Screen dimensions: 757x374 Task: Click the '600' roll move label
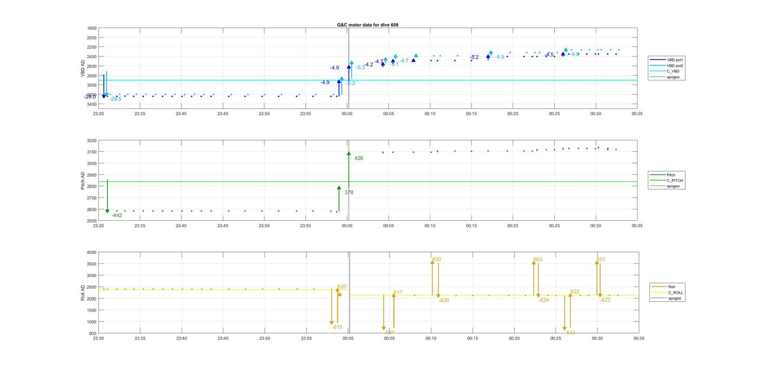click(x=437, y=260)
